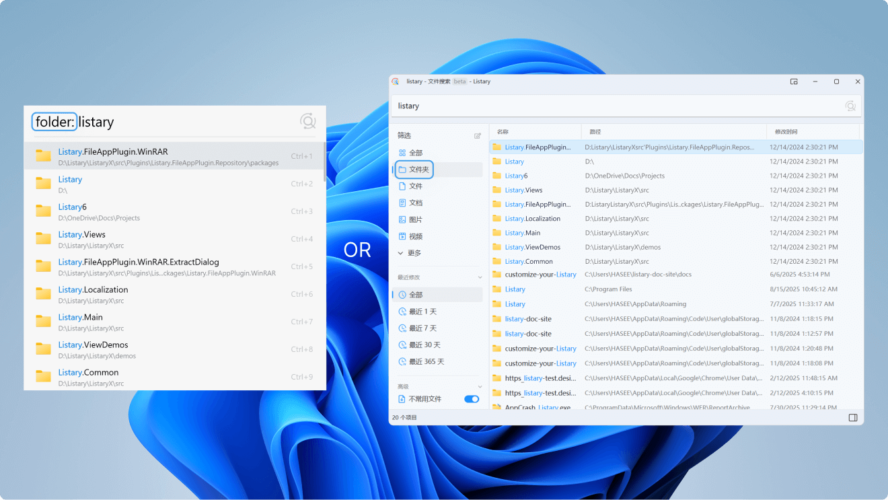Open Listary.Common in the launcher popup

point(174,377)
